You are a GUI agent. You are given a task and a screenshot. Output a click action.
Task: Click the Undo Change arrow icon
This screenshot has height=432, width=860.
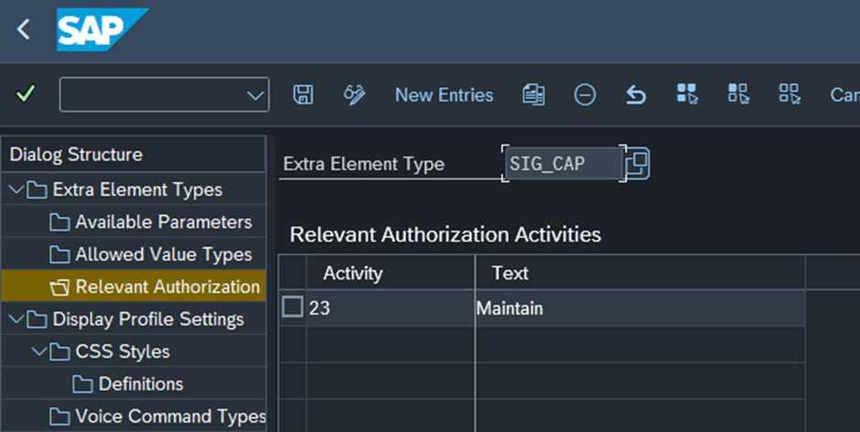[x=636, y=94]
